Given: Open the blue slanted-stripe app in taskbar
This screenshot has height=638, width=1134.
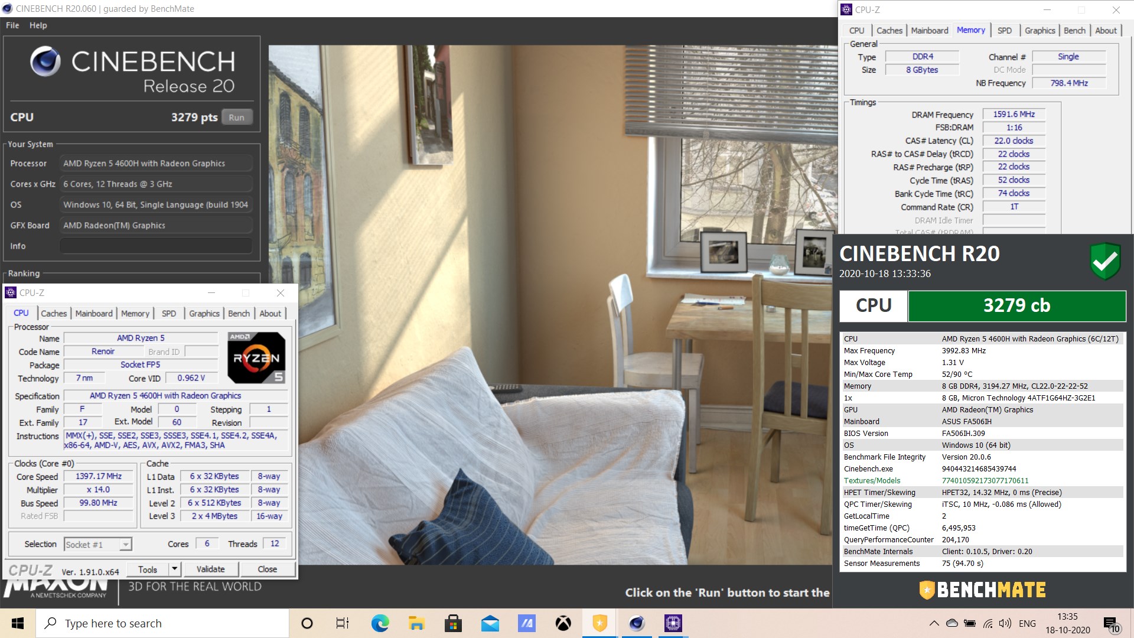Looking at the screenshot, I should 526,623.
